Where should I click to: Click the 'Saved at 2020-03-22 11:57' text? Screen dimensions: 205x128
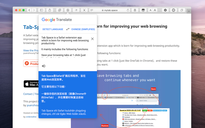pos(130,110)
